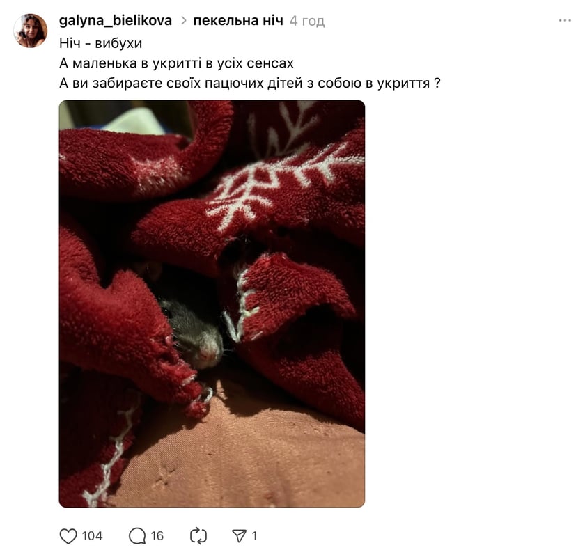Screen dimensions: 585x550
Task: Click the 4 год timestamp
Action: (x=307, y=21)
